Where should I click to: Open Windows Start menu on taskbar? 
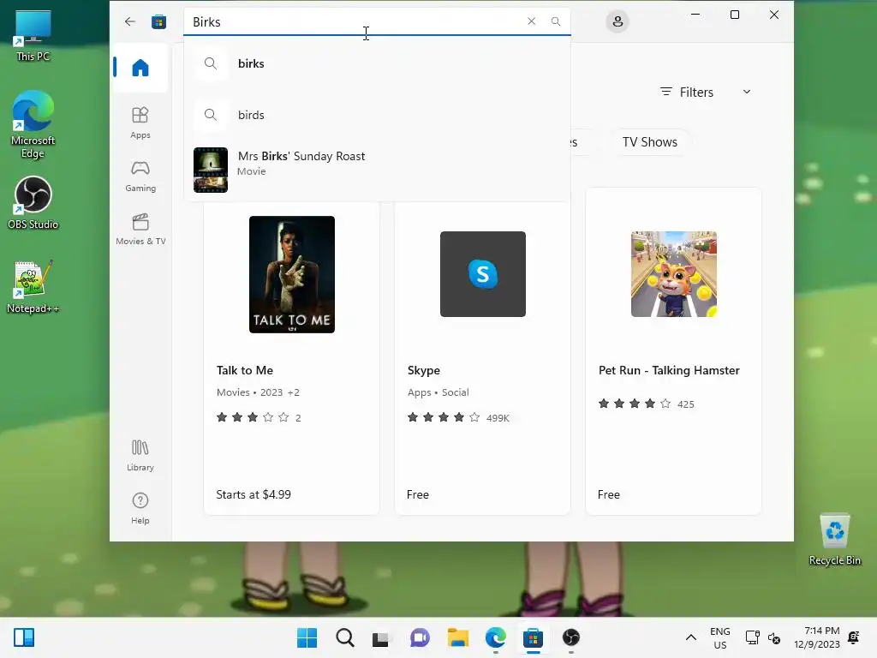click(x=307, y=637)
